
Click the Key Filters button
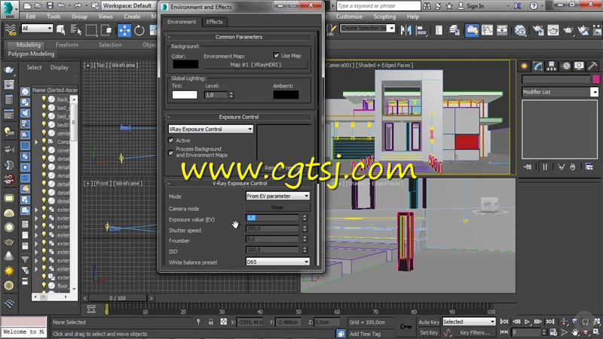pos(475,332)
